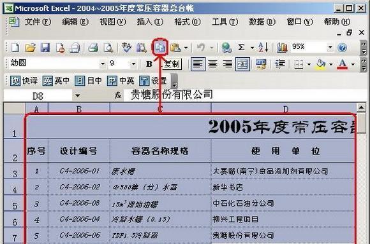Click the Print Preview magnifier icon
Viewport: 370px width, 244px height.
click(x=108, y=48)
